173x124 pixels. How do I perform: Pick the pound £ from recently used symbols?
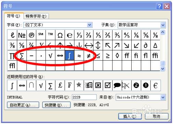(x=60, y=85)
